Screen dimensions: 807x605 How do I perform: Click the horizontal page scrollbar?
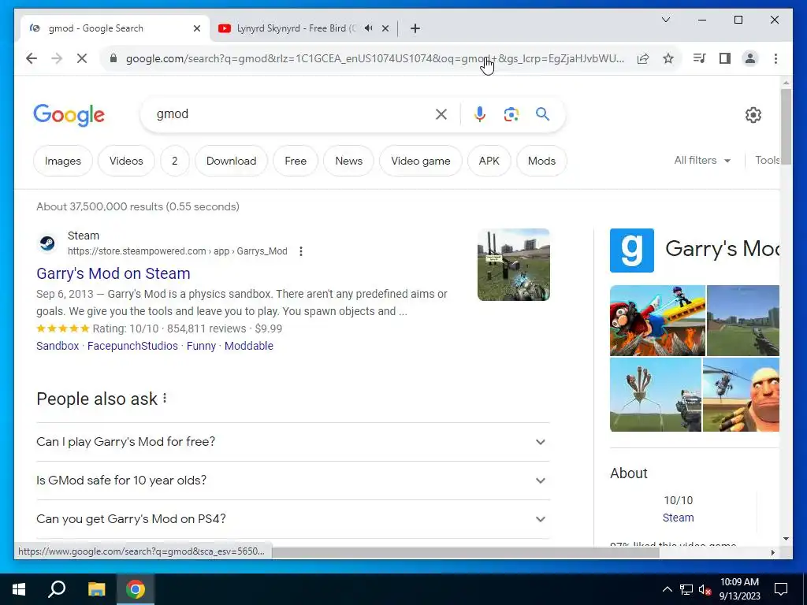[465, 552]
